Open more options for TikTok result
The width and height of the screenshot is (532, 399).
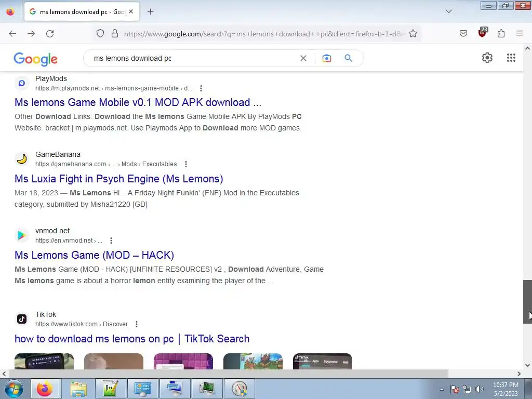tap(137, 324)
